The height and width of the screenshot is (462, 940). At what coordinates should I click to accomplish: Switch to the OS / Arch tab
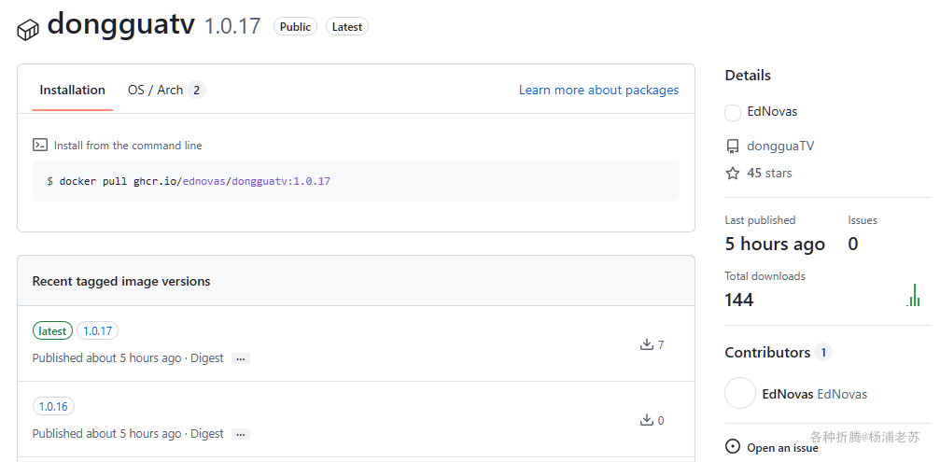166,90
